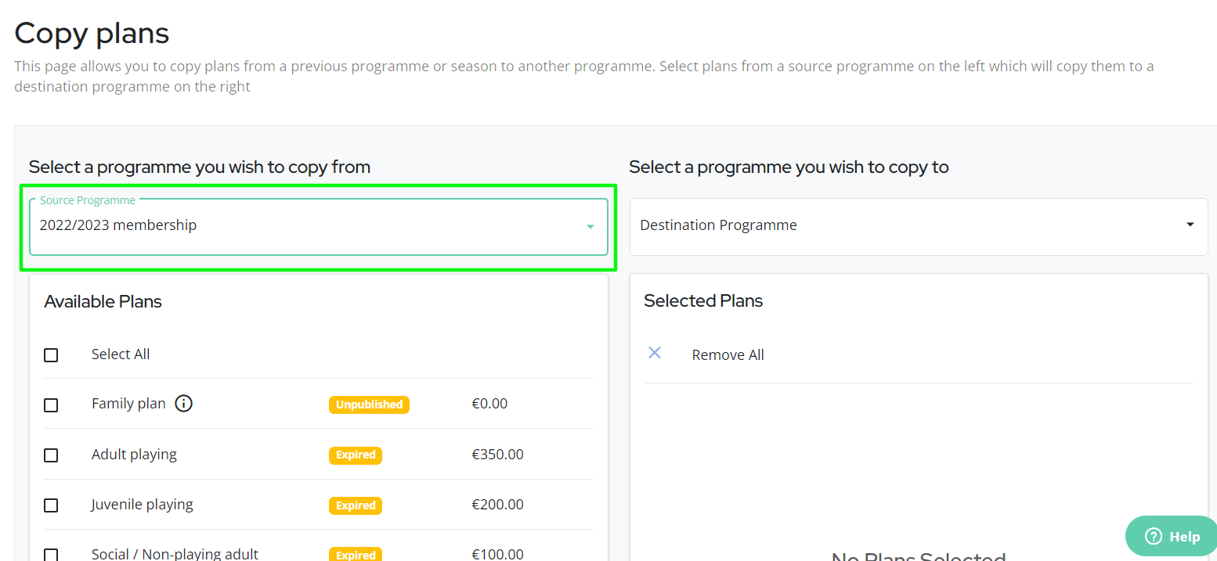Click the Family plan info icon
The image size is (1217, 561).
[184, 404]
